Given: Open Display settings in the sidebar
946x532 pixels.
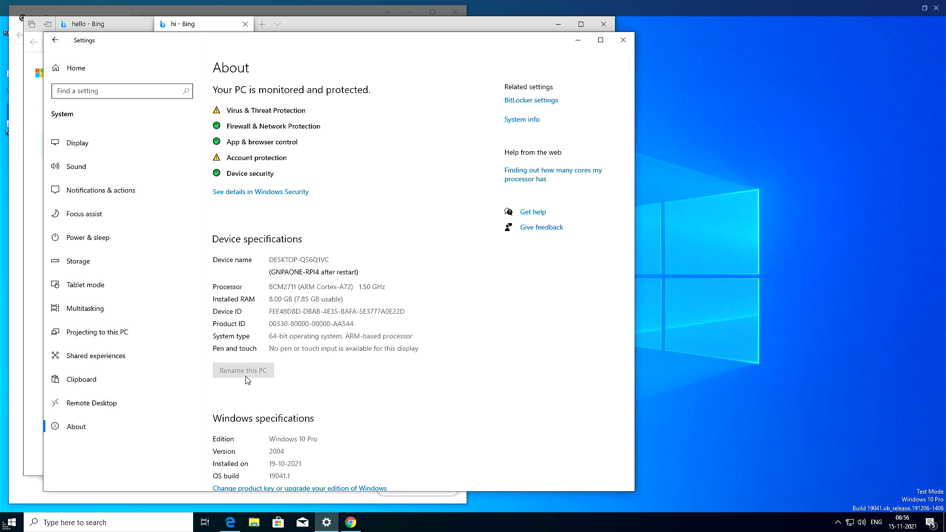Looking at the screenshot, I should (77, 143).
